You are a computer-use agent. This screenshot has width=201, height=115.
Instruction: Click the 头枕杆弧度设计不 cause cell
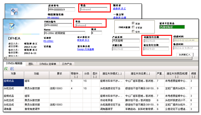click(177, 100)
